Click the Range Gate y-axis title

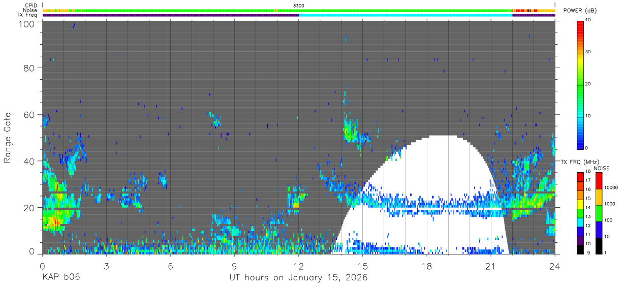8,137
